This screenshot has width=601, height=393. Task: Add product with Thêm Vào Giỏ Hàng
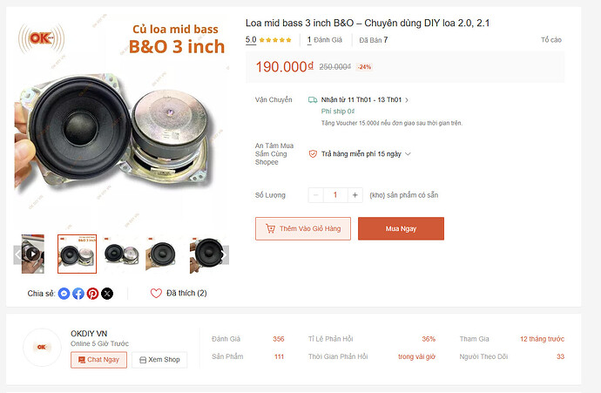(x=303, y=228)
